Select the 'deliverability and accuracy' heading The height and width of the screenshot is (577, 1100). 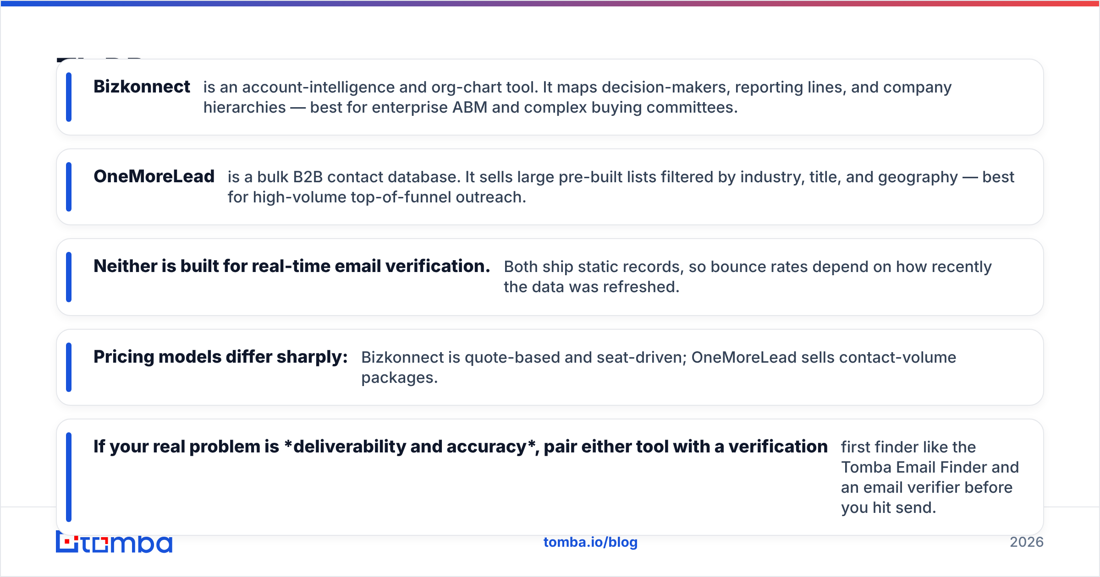[x=461, y=446]
